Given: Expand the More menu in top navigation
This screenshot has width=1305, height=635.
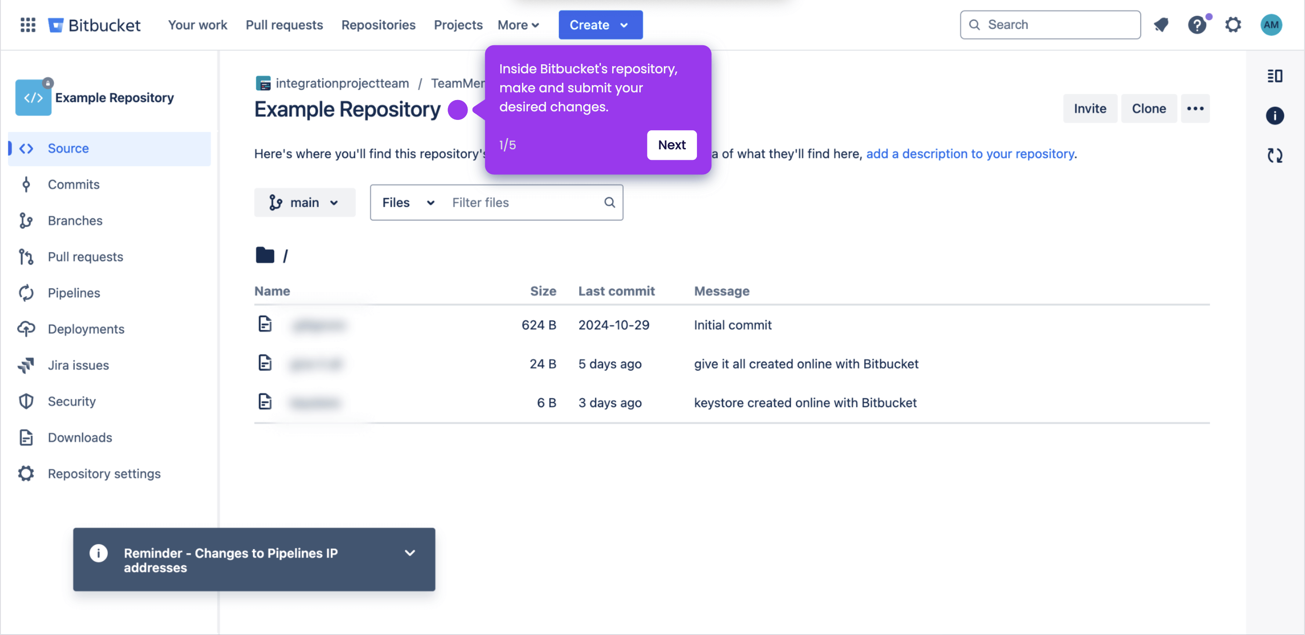Looking at the screenshot, I should pos(518,25).
